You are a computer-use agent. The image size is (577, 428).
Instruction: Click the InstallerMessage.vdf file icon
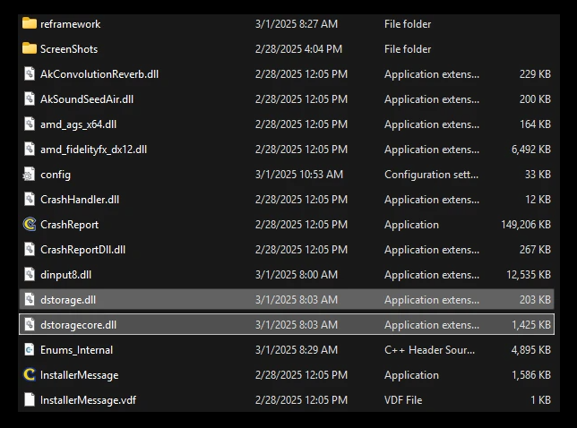[29, 400]
